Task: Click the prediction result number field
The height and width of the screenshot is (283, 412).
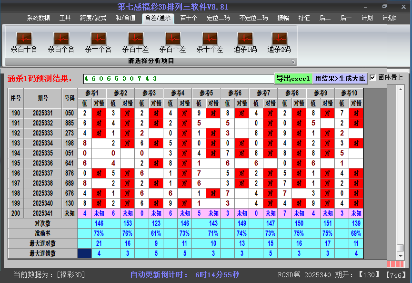Action: tap(178, 78)
